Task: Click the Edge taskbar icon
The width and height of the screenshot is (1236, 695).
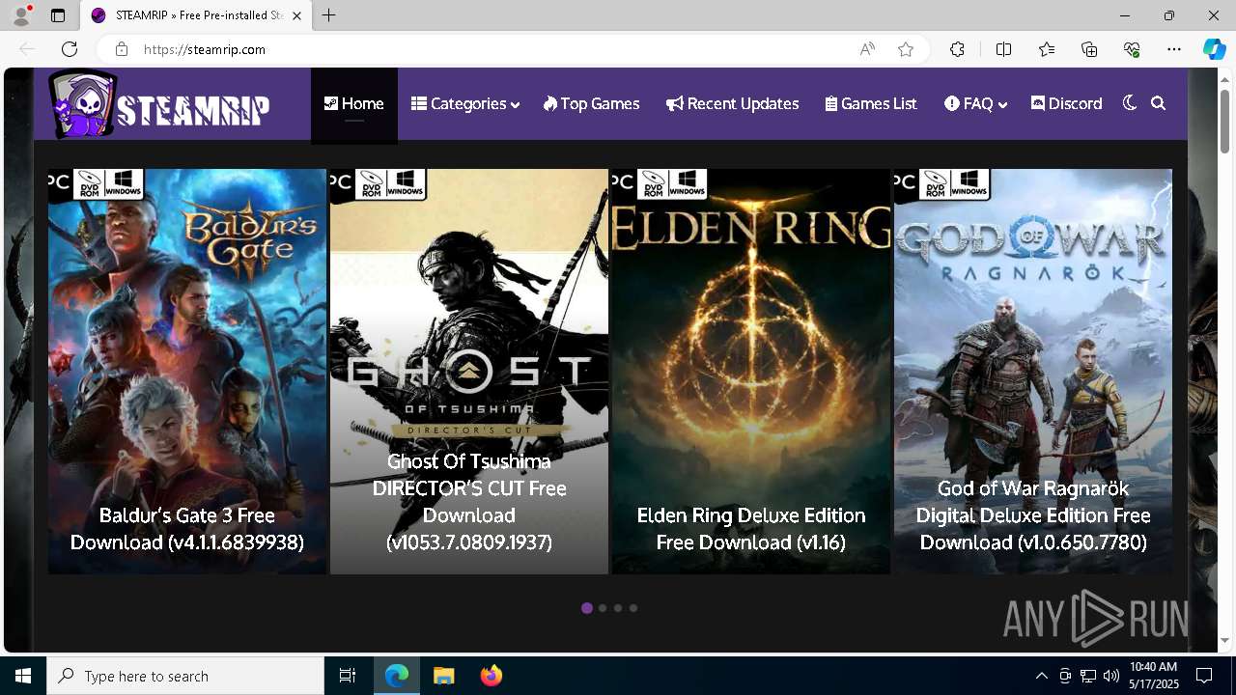Action: [x=397, y=676]
